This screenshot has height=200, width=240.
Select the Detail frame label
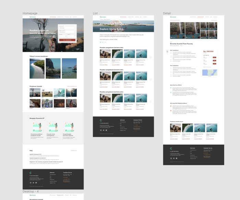[167, 13]
